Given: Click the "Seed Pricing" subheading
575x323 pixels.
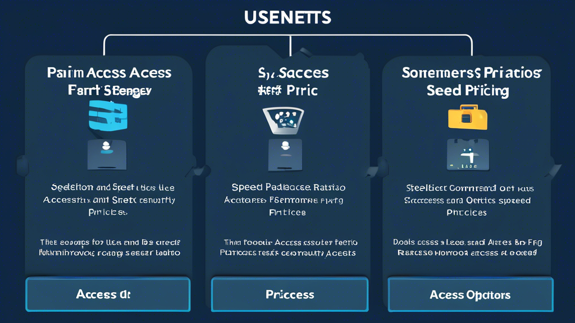Looking at the screenshot, I should tap(467, 90).
